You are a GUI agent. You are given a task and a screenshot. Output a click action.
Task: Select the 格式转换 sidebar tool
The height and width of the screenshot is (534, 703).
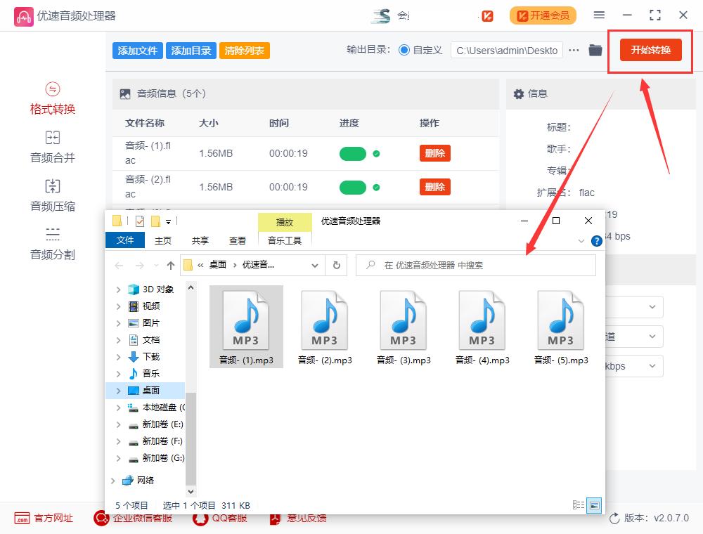pyautogui.click(x=51, y=98)
